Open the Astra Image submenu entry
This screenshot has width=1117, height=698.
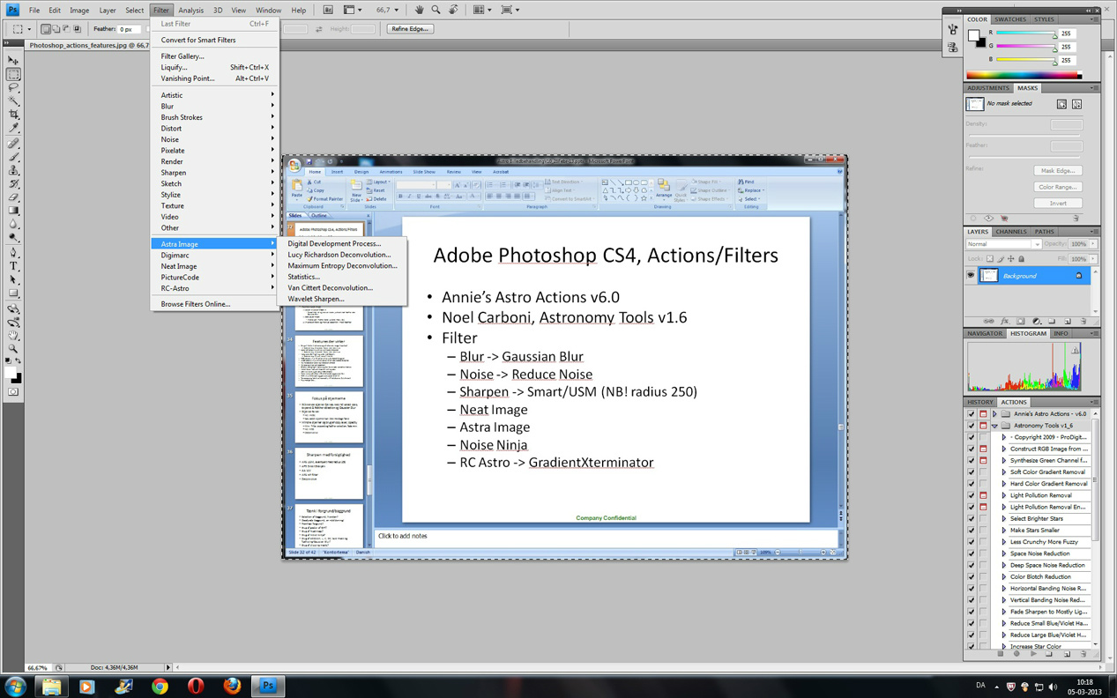click(x=214, y=244)
